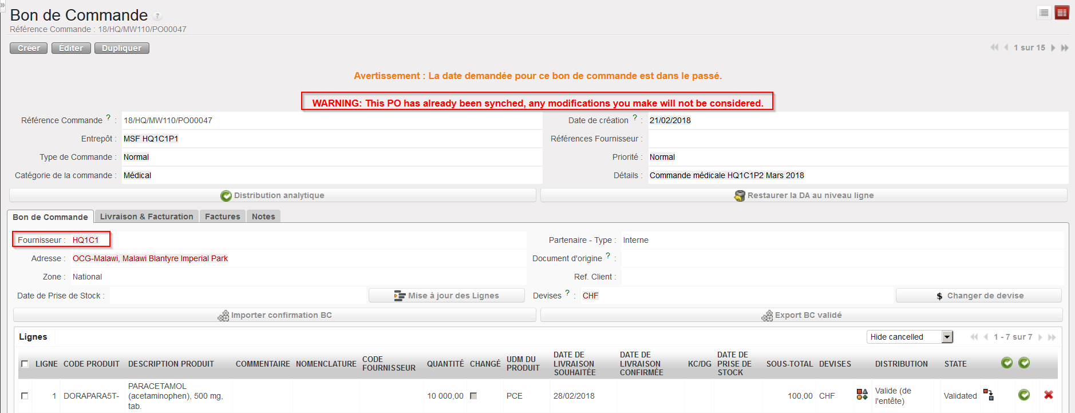Click the CHF currency link in Devises field

click(591, 296)
